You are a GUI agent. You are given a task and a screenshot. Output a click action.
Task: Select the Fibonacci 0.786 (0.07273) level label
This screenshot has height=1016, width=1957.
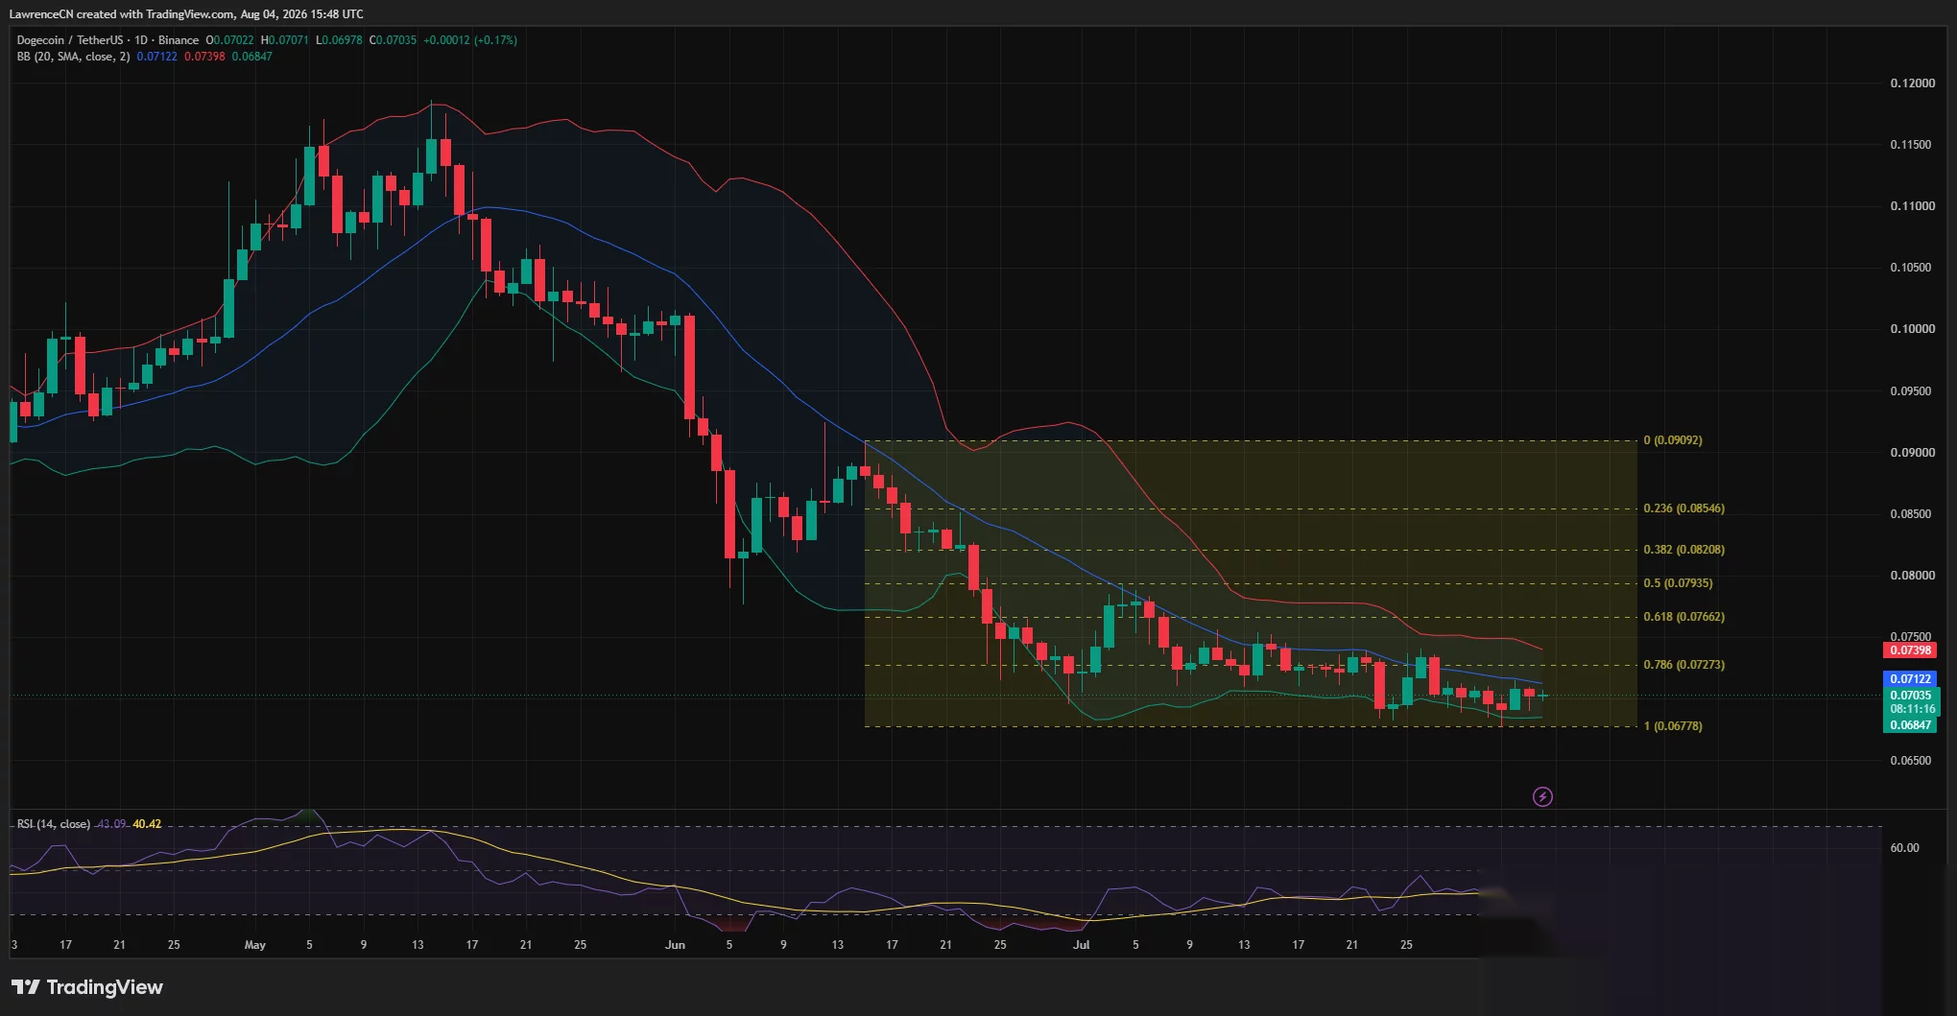(x=1683, y=665)
